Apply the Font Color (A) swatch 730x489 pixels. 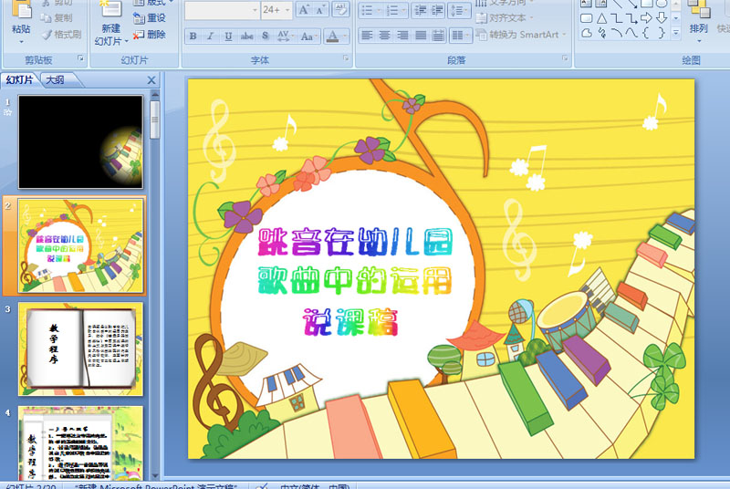pos(332,36)
